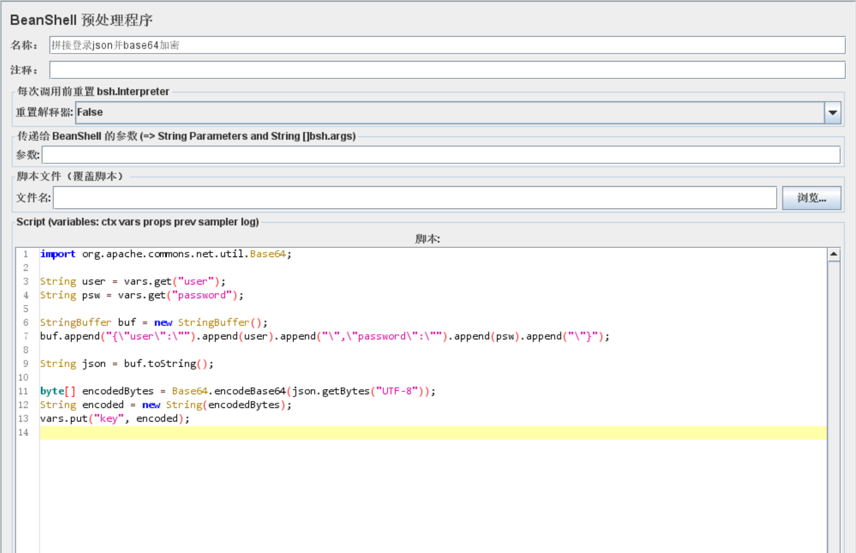Viewport: 856px width, 553px height.
Task: Click the empty 注释 comment field
Action: click(x=447, y=70)
